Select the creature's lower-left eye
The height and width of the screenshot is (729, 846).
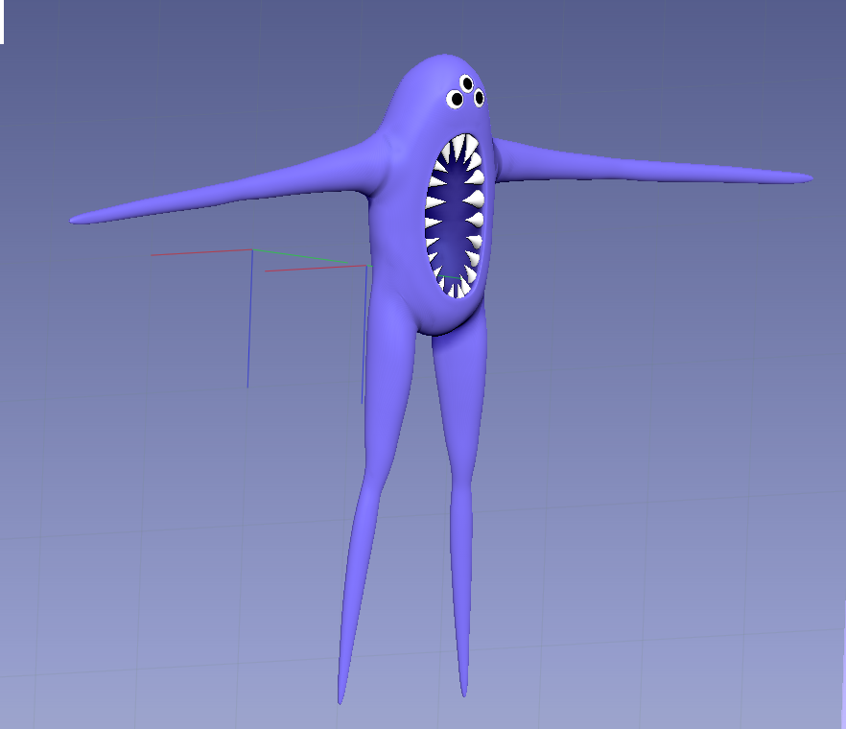(456, 99)
